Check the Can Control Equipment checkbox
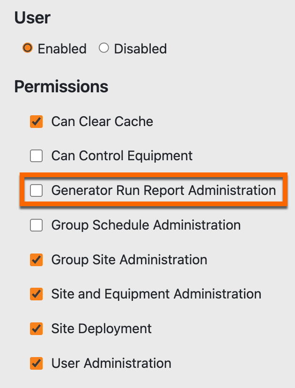 36,156
